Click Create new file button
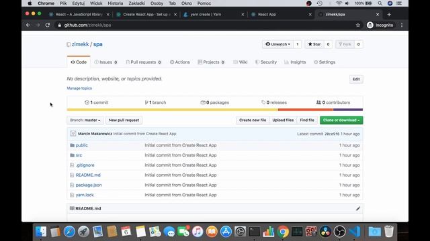The width and height of the screenshot is (430, 241). click(x=253, y=120)
